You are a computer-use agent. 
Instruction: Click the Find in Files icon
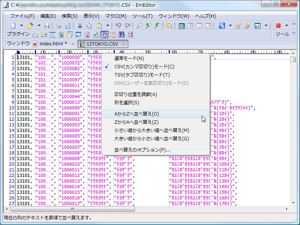pos(169,25)
